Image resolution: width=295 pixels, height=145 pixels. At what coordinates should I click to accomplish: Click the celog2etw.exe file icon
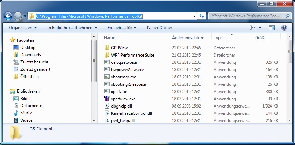click(x=107, y=62)
